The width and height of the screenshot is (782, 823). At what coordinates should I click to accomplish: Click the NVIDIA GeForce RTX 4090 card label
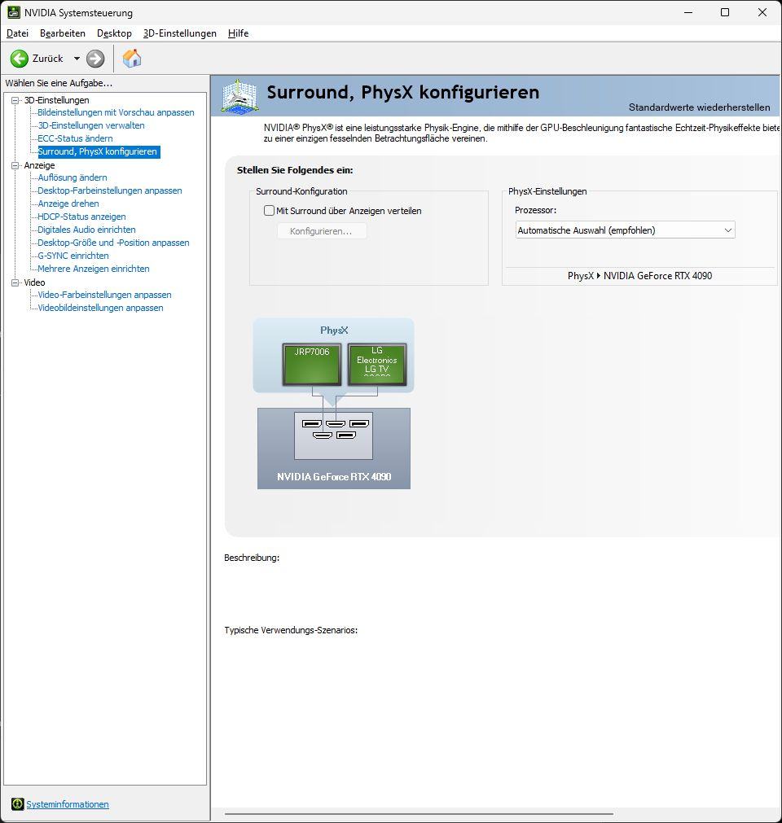click(x=334, y=476)
